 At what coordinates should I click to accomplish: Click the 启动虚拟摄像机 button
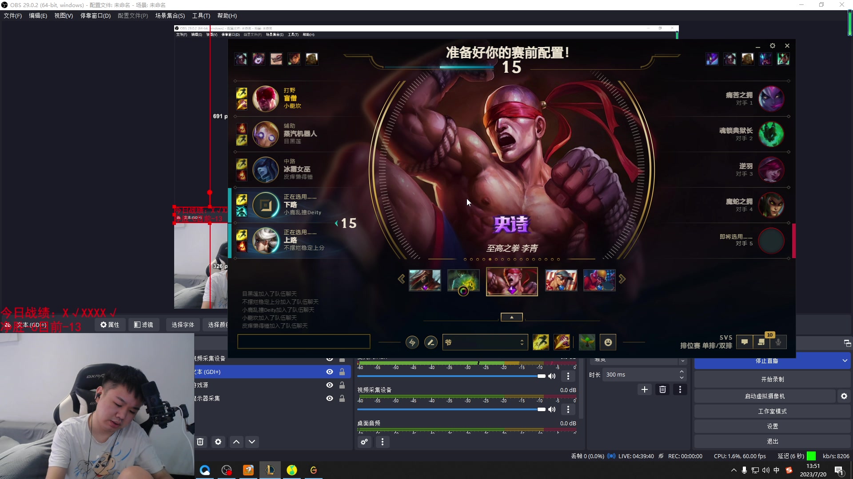[x=765, y=396]
